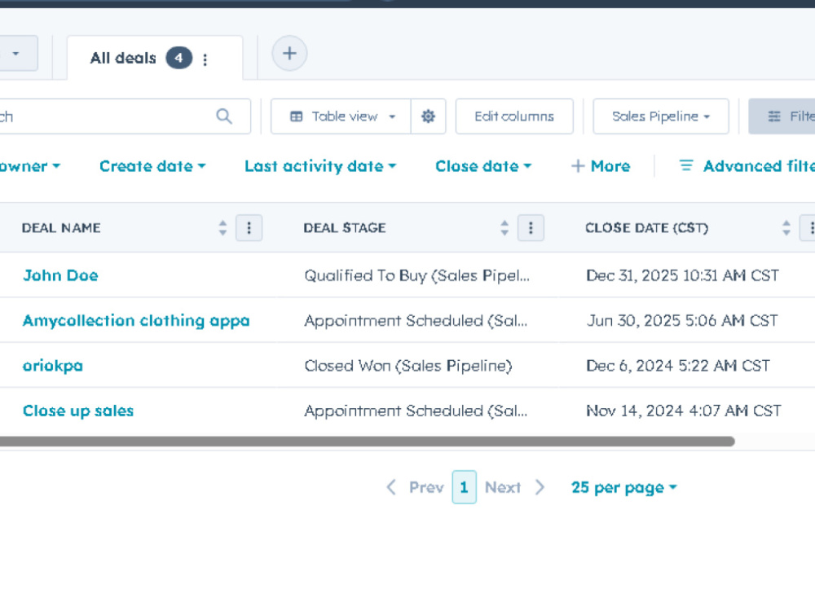
Task: Sort by Deal Name column arrows
Action: tap(222, 228)
